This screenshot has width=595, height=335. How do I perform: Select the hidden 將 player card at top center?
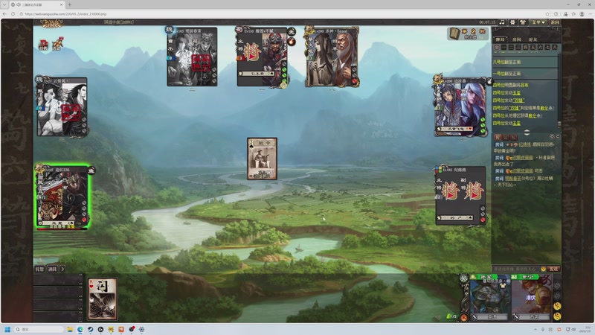[x=262, y=57]
